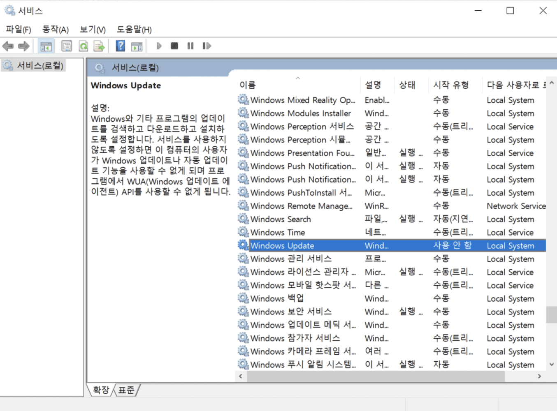557x411 pixels.
Task: Open the Properties toolbar icon
Action: click(67, 46)
